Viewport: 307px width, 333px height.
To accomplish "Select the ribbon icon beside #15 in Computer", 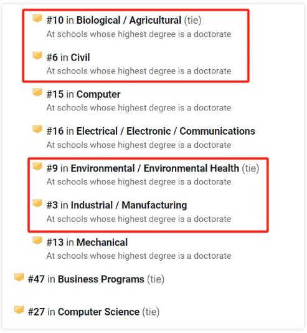I will point(37,92).
